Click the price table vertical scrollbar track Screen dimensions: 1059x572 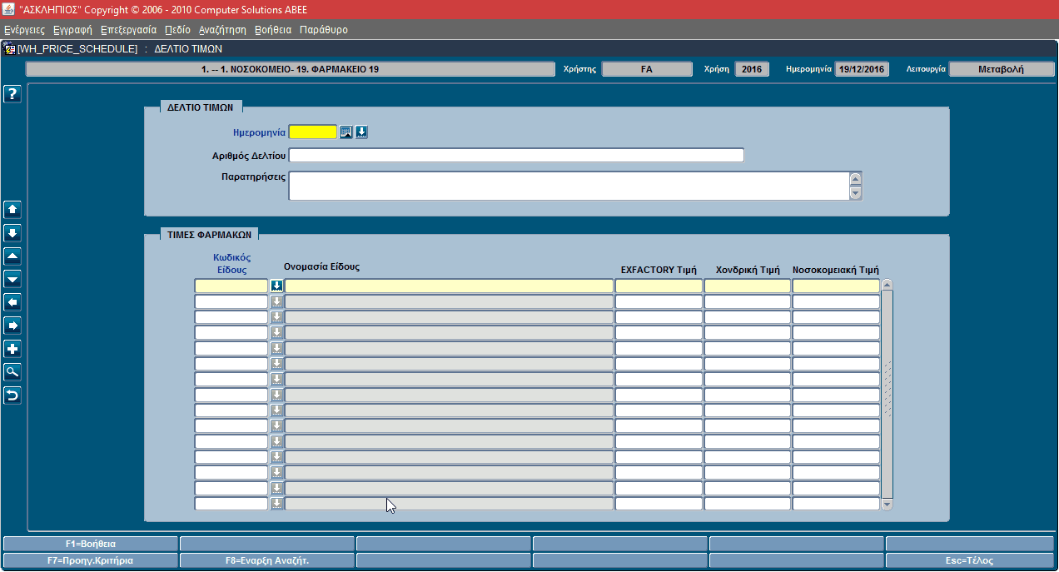tap(887, 395)
